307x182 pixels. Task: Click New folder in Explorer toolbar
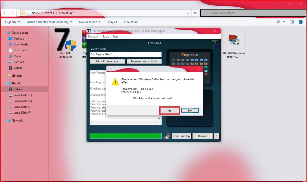coord(131,22)
